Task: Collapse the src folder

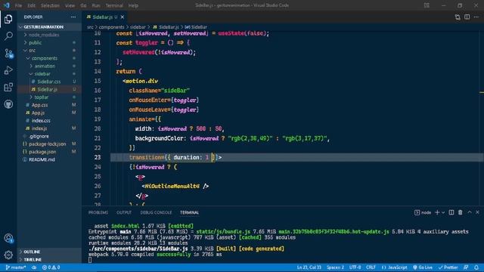Action: 49,51
